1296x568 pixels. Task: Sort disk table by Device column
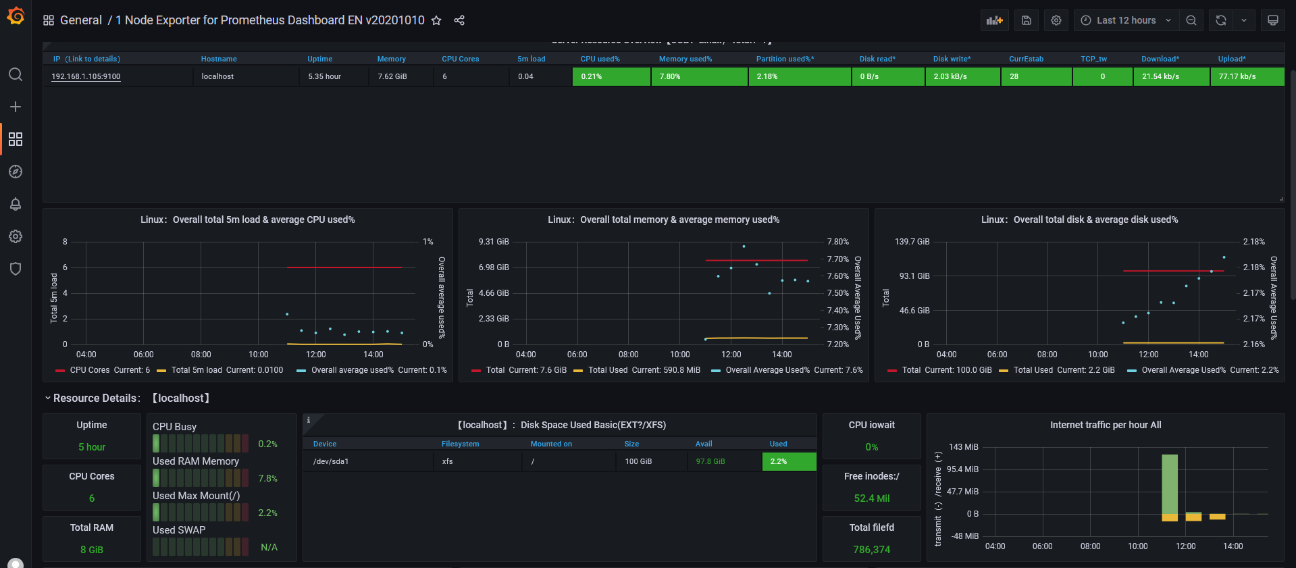pyautogui.click(x=325, y=444)
